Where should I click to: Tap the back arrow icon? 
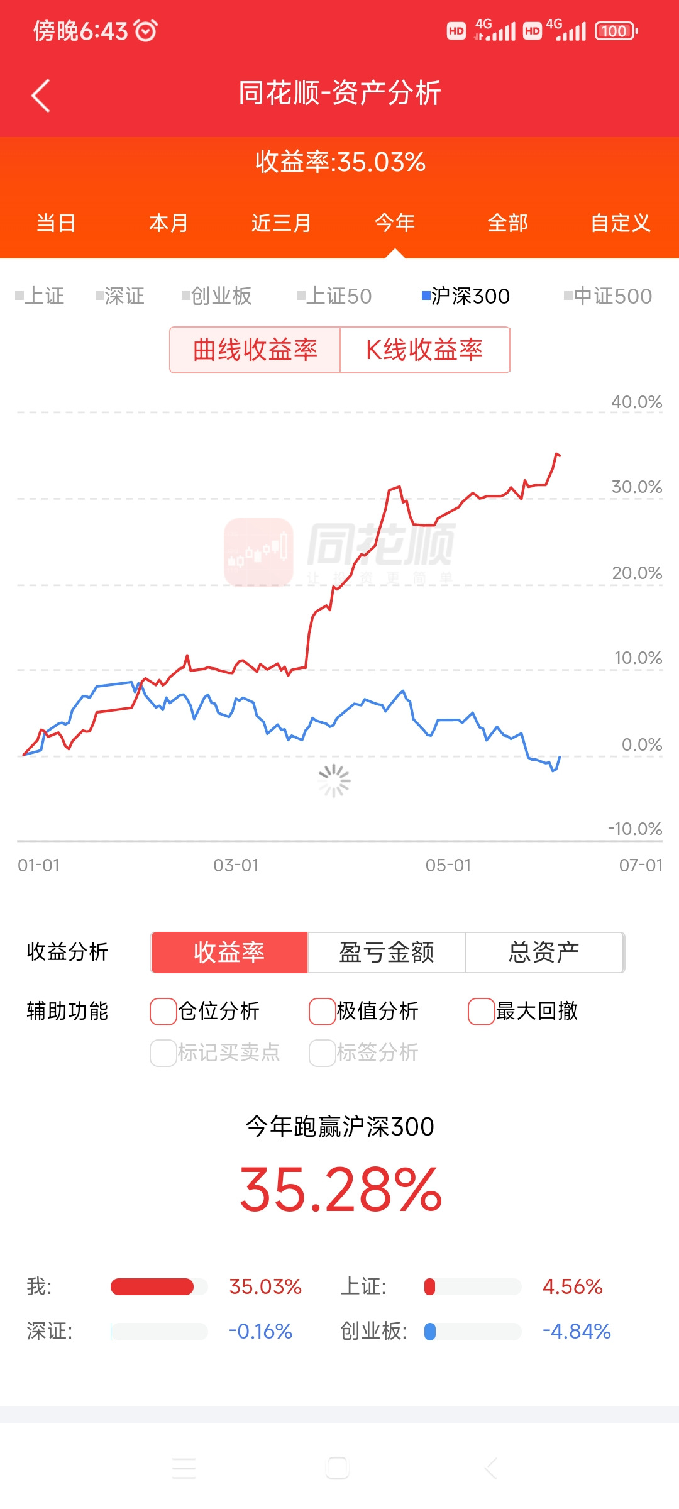pyautogui.click(x=41, y=96)
